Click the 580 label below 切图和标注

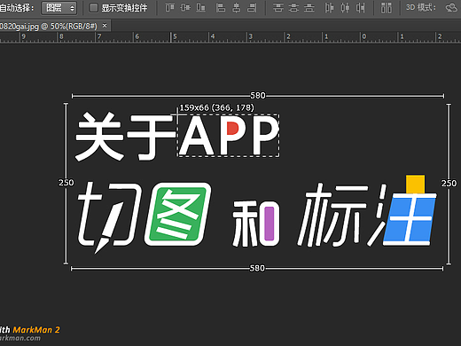click(257, 268)
